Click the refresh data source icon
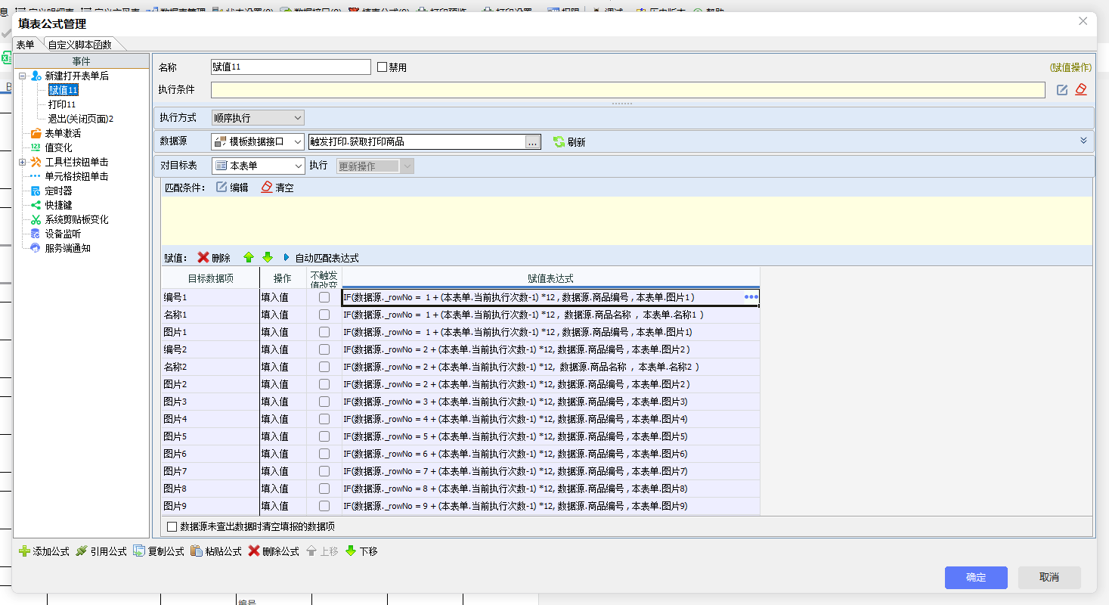The height and width of the screenshot is (605, 1109). pos(559,141)
